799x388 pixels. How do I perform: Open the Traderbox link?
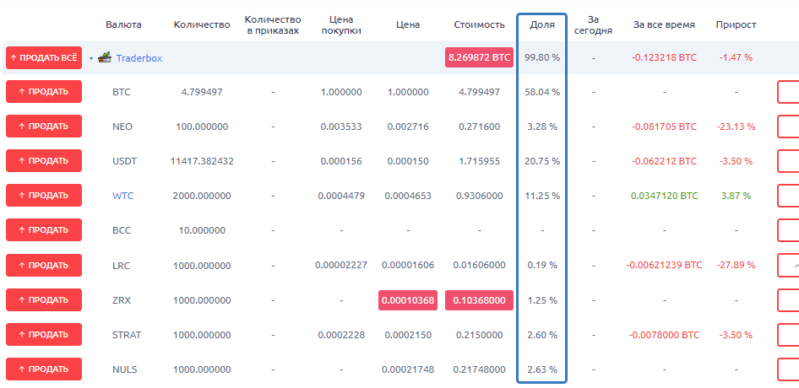139,58
